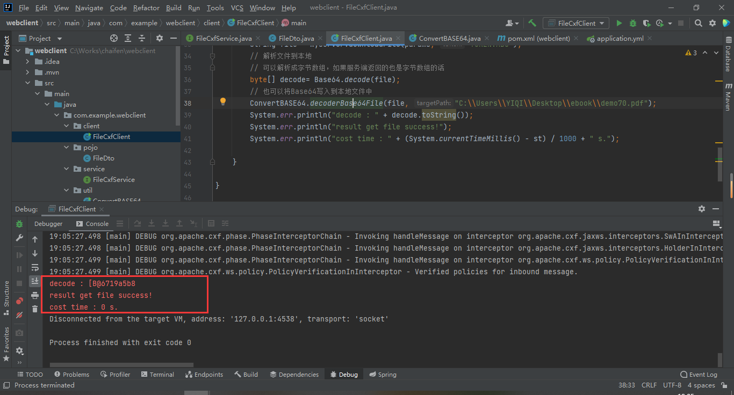View breakpoints double red circle icon
The width and height of the screenshot is (734, 395).
tap(19, 301)
